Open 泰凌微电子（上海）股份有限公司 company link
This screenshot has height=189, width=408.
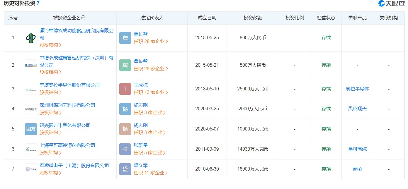[74, 166]
